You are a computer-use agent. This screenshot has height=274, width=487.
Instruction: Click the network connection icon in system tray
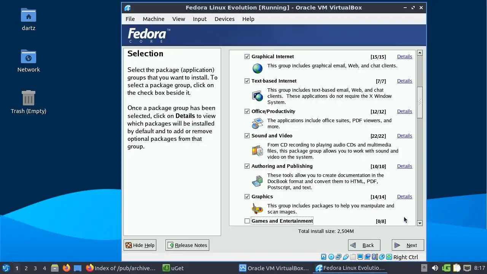[x=467, y=268]
